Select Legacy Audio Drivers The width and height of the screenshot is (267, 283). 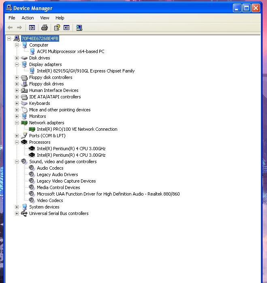58,175
